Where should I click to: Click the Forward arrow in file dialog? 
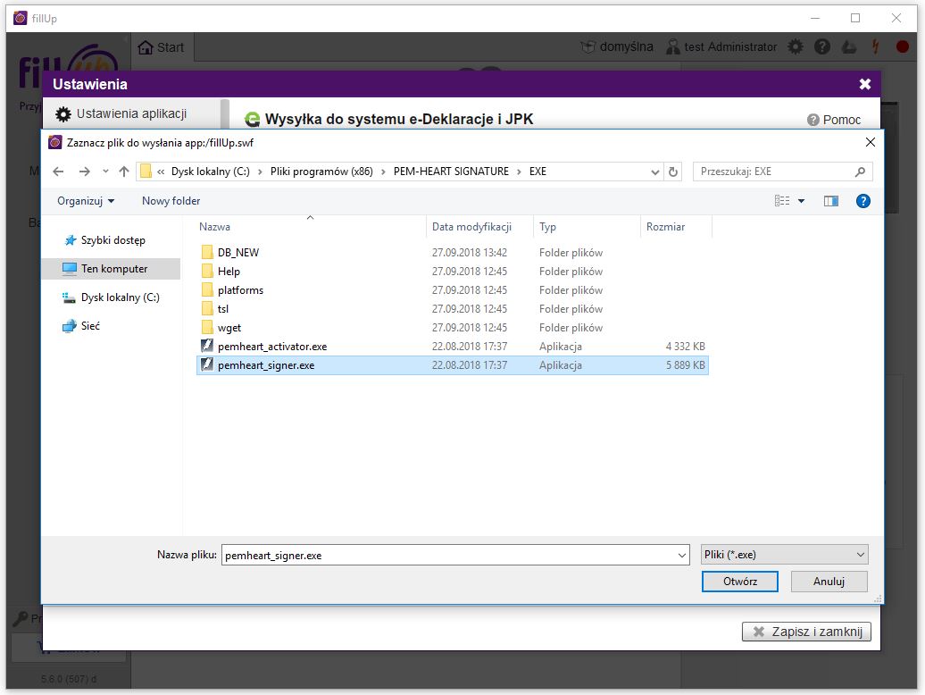(84, 172)
